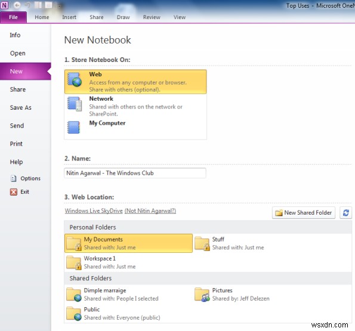Select Open in the backstage menu
Screen dimensions: 355x331
[x=25, y=53]
